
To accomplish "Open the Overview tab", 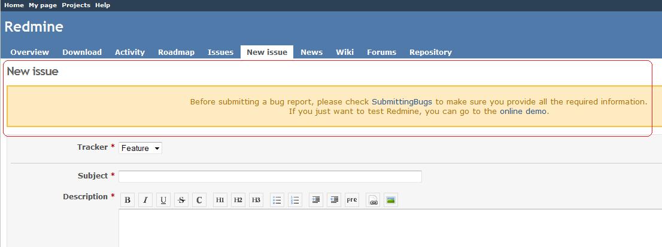I will [x=29, y=52].
